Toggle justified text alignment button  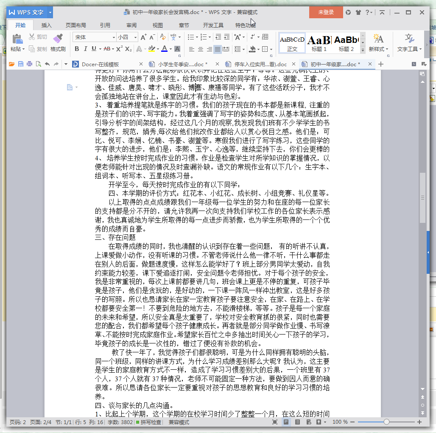point(217,49)
